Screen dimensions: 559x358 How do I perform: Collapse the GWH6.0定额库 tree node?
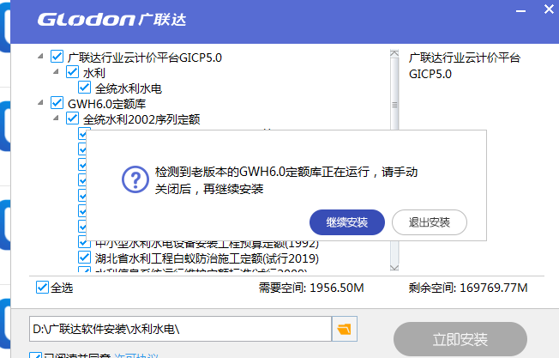coord(40,103)
